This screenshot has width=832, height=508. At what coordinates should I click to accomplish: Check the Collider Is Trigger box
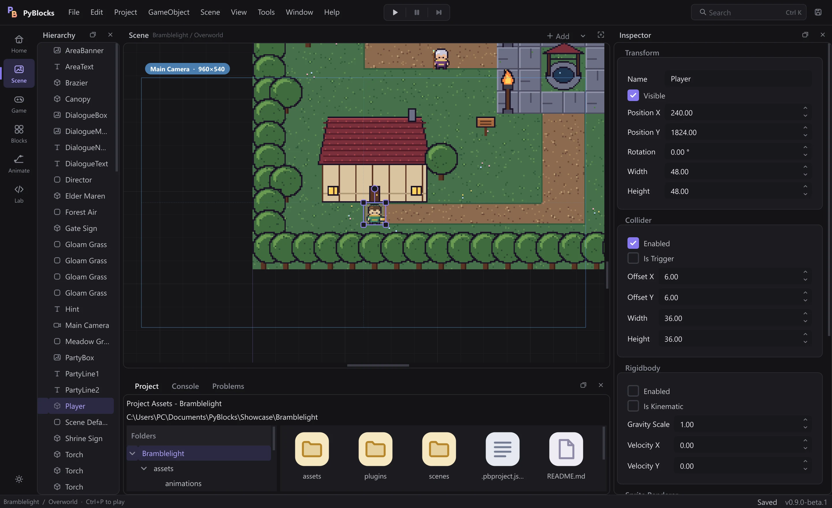633,258
